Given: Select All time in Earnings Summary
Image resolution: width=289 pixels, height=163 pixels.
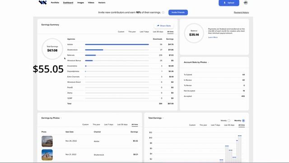Looking at the screenshot, I should 170,32.
